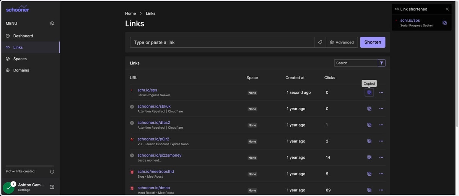
Task: Click the info icon beside links created
Action: pyautogui.click(x=52, y=172)
